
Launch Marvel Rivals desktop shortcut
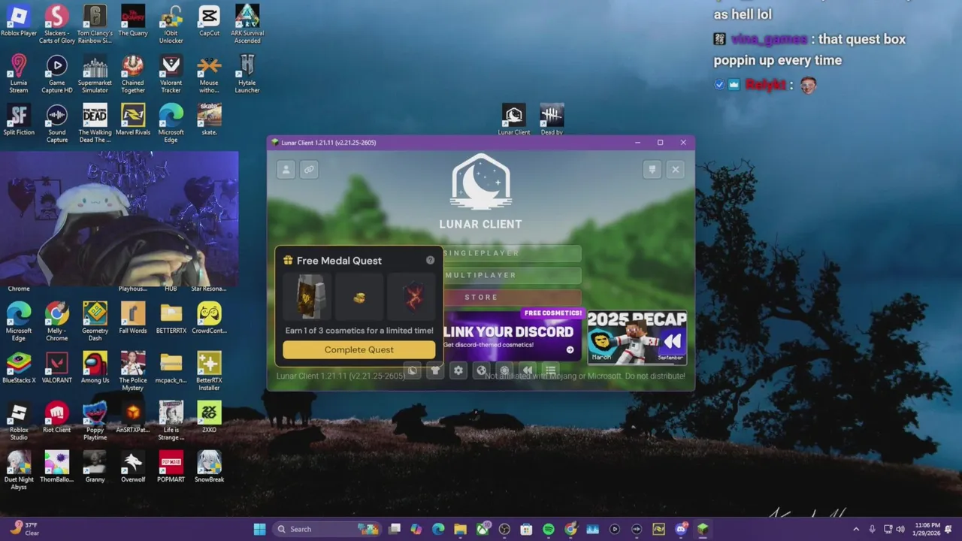pos(133,120)
